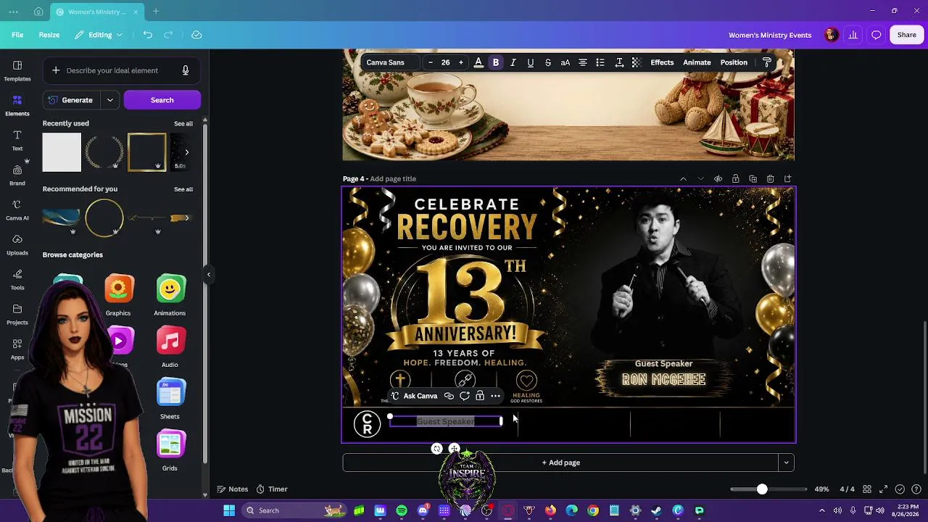The width and height of the screenshot is (928, 522).
Task: Click the cloud save status icon
Action: pos(196,35)
